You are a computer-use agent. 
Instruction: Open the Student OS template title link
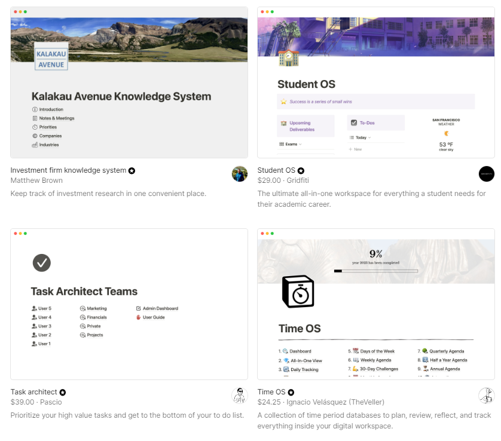pos(276,170)
